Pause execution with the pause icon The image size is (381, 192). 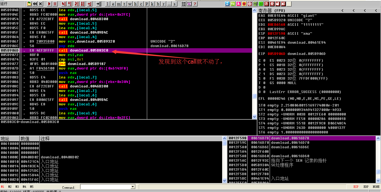click(55, 4)
